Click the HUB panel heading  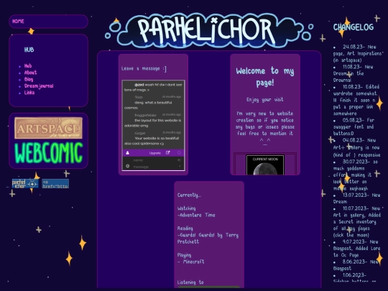point(29,50)
